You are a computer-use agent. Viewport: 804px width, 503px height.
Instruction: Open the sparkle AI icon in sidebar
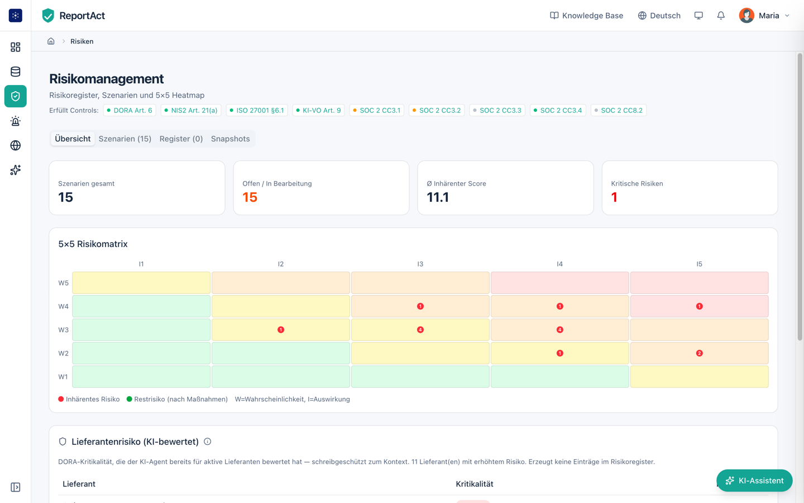click(x=16, y=170)
